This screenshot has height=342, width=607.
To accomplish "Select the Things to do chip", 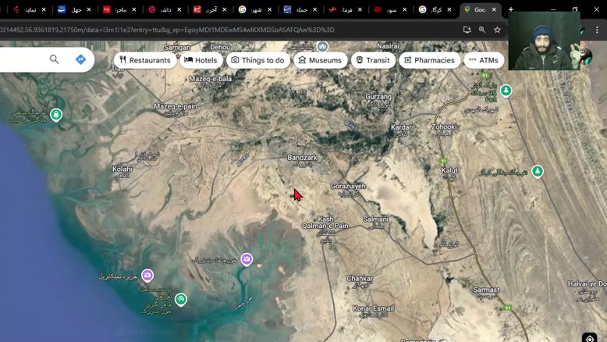I will tap(257, 60).
